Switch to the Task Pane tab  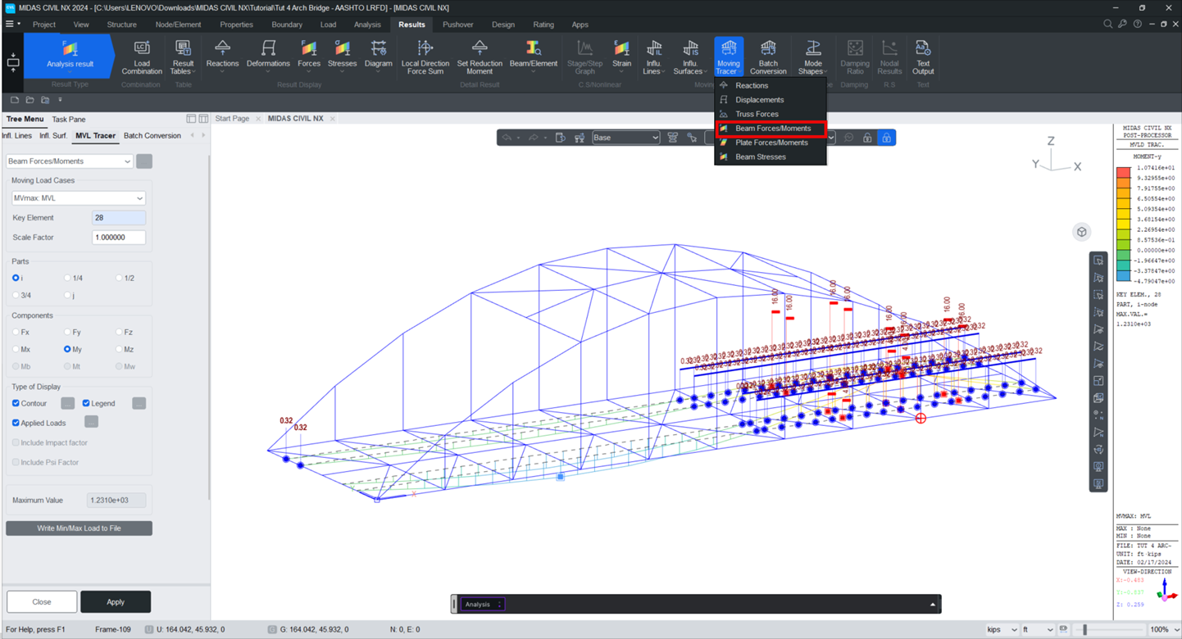[x=69, y=120]
